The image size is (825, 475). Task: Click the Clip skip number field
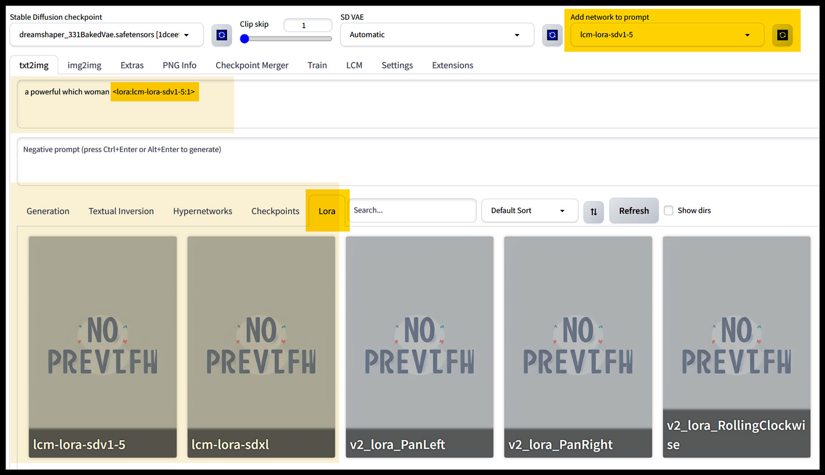coord(308,25)
